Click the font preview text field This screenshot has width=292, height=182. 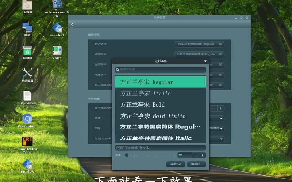(x=161, y=148)
